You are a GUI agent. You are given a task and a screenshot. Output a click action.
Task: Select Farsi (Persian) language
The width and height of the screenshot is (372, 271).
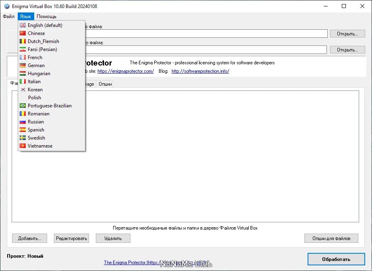point(52,49)
